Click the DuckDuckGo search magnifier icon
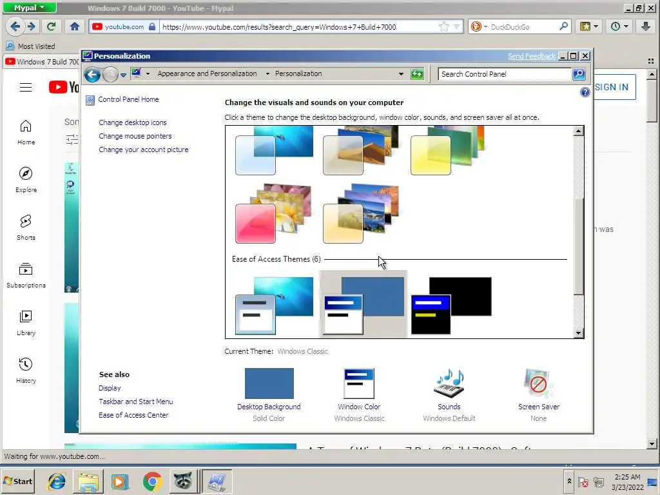This screenshot has width=660, height=495. [x=563, y=26]
